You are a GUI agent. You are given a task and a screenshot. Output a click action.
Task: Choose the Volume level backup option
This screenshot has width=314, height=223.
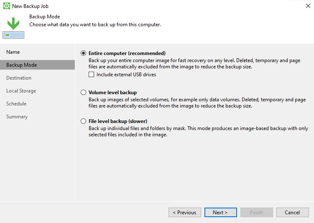tap(84, 93)
